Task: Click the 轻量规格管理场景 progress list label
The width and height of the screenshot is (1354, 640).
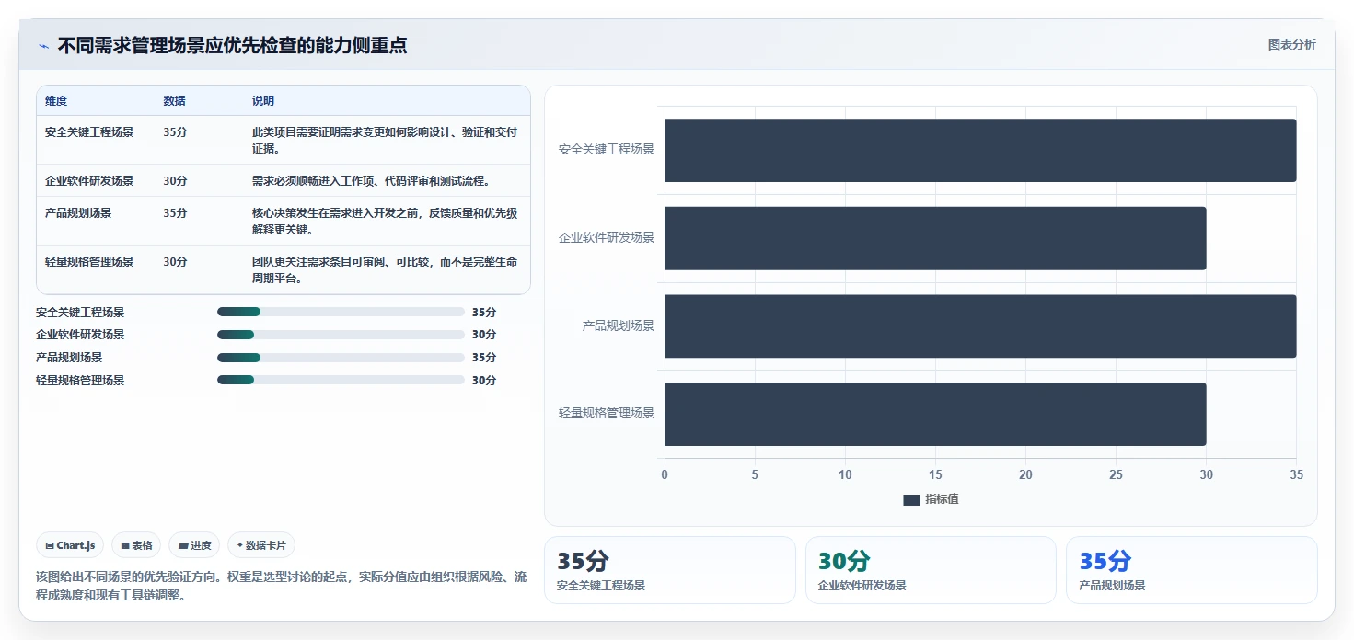Action: pos(80,380)
